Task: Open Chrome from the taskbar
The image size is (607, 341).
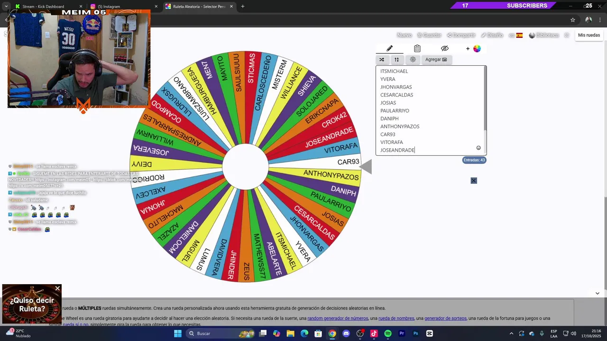Action: click(332, 333)
